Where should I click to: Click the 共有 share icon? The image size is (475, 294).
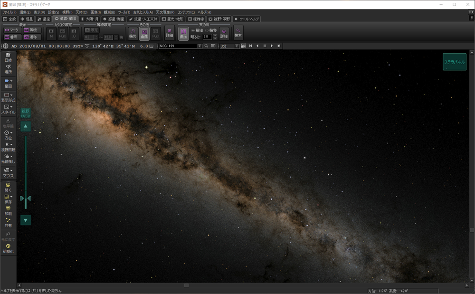[8, 222]
